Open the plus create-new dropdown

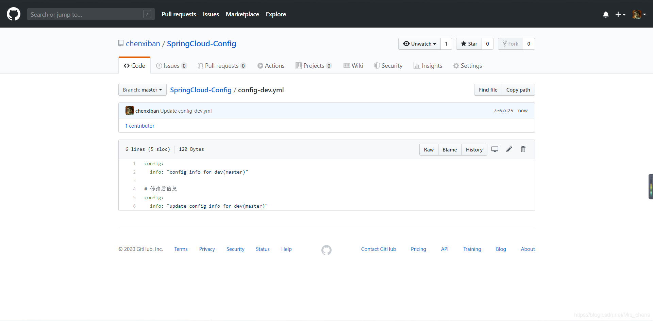(620, 14)
